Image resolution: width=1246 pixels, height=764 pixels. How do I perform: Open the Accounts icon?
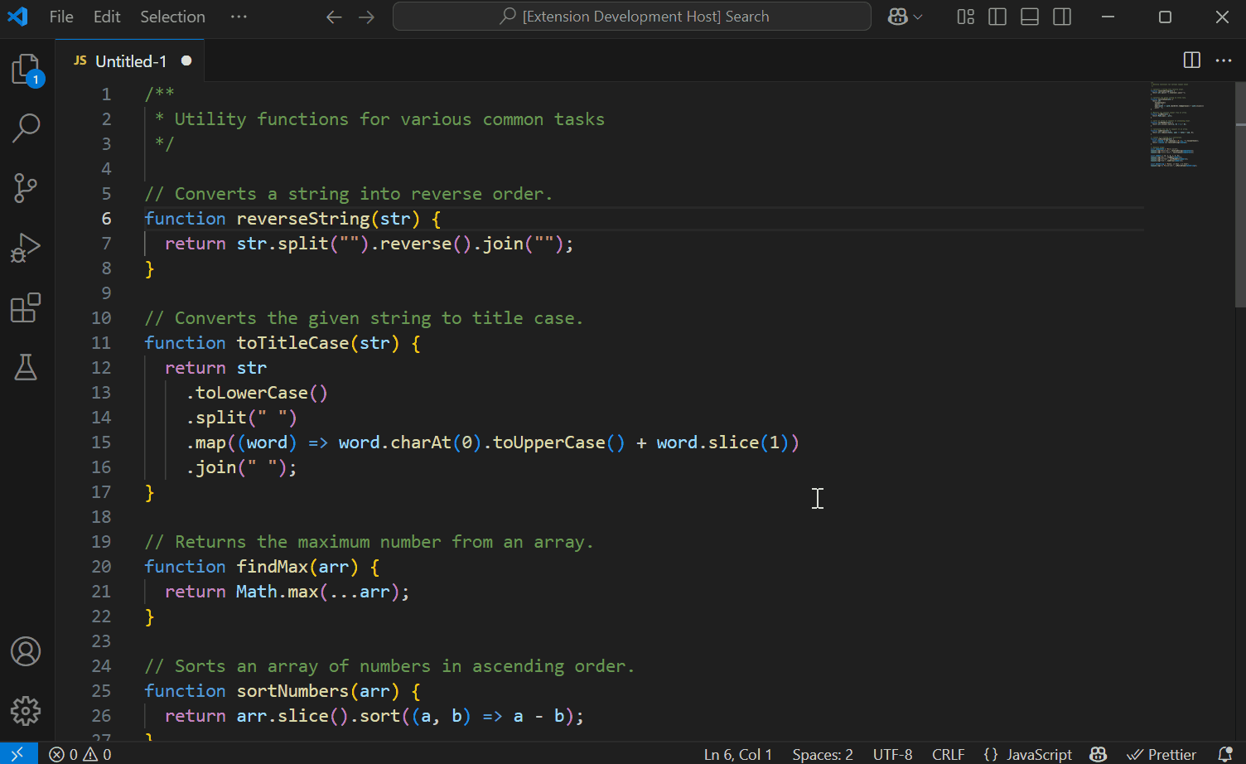pyautogui.click(x=25, y=652)
